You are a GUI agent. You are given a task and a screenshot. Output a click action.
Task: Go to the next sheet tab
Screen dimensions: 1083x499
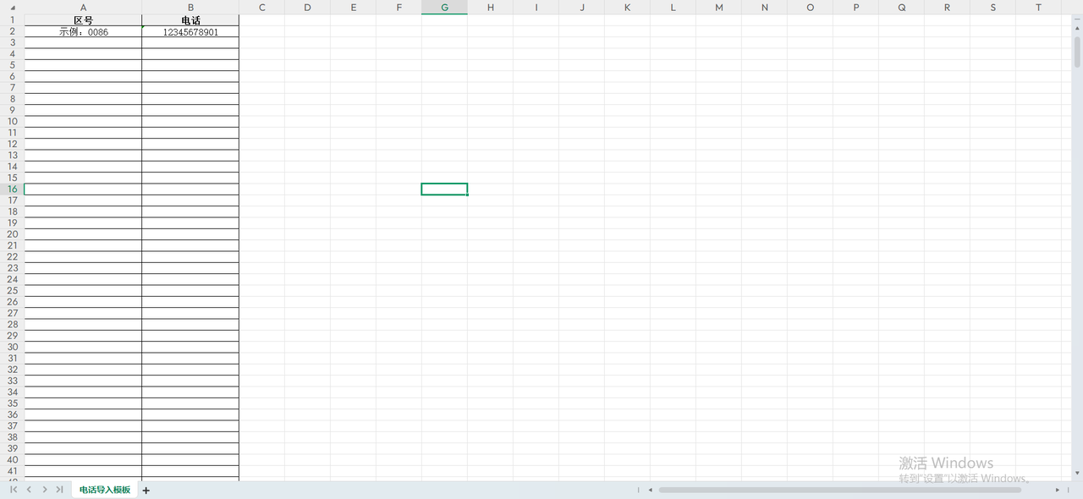44,490
